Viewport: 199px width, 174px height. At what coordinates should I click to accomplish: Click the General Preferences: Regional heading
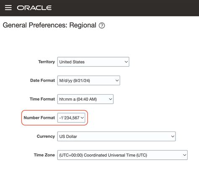click(x=50, y=25)
